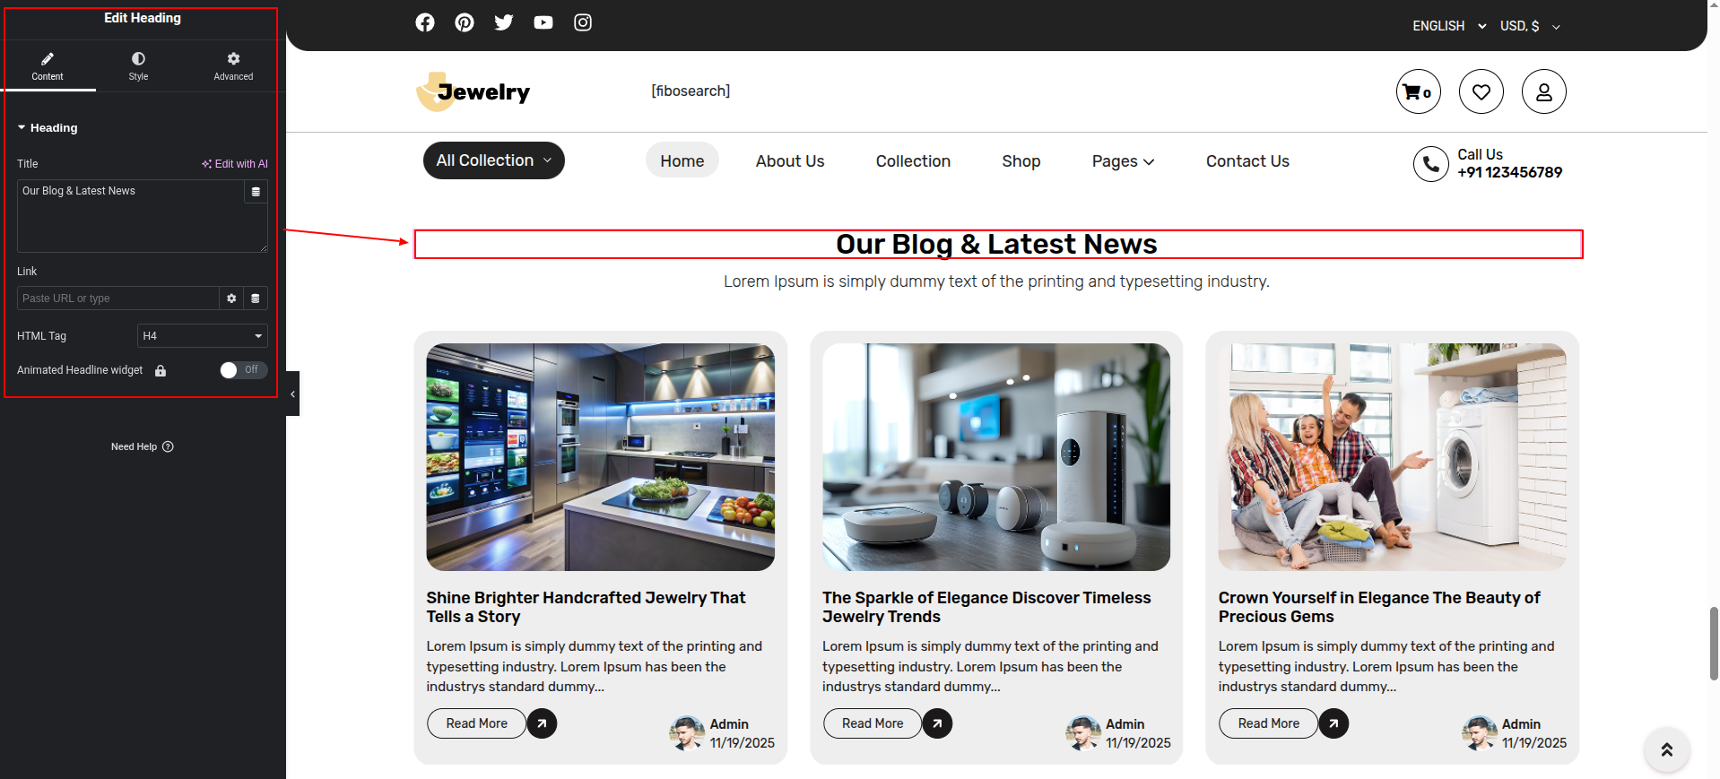
Task: Open the user account icon
Action: (x=1543, y=91)
